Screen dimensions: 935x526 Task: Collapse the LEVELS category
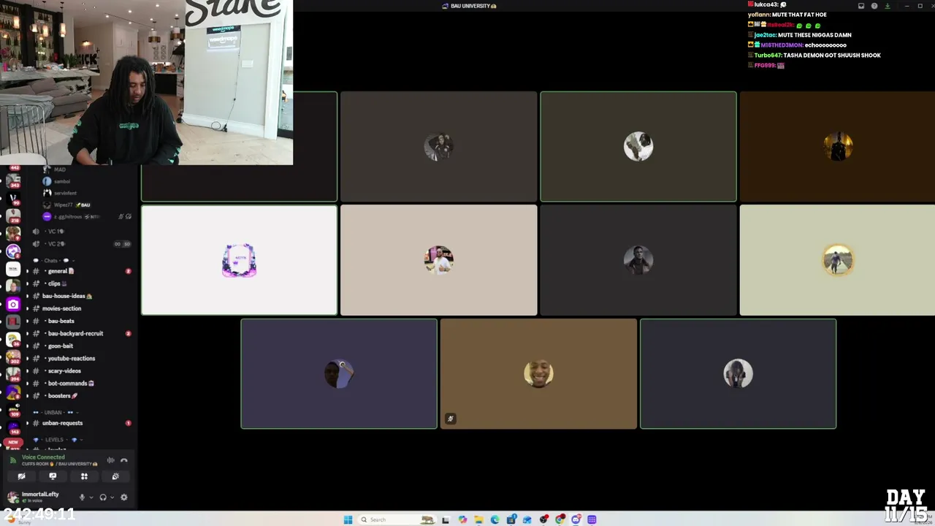(x=57, y=440)
